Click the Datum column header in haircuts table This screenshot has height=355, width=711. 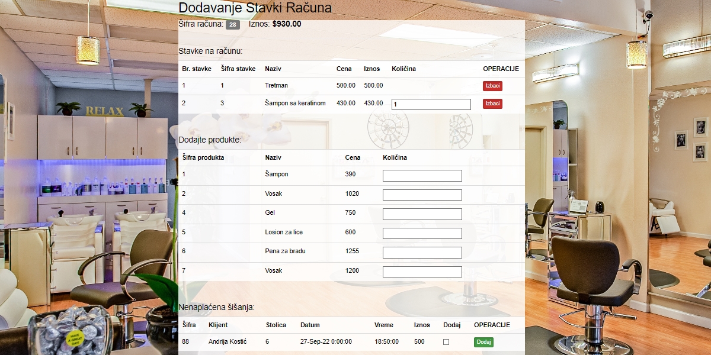pyautogui.click(x=310, y=325)
